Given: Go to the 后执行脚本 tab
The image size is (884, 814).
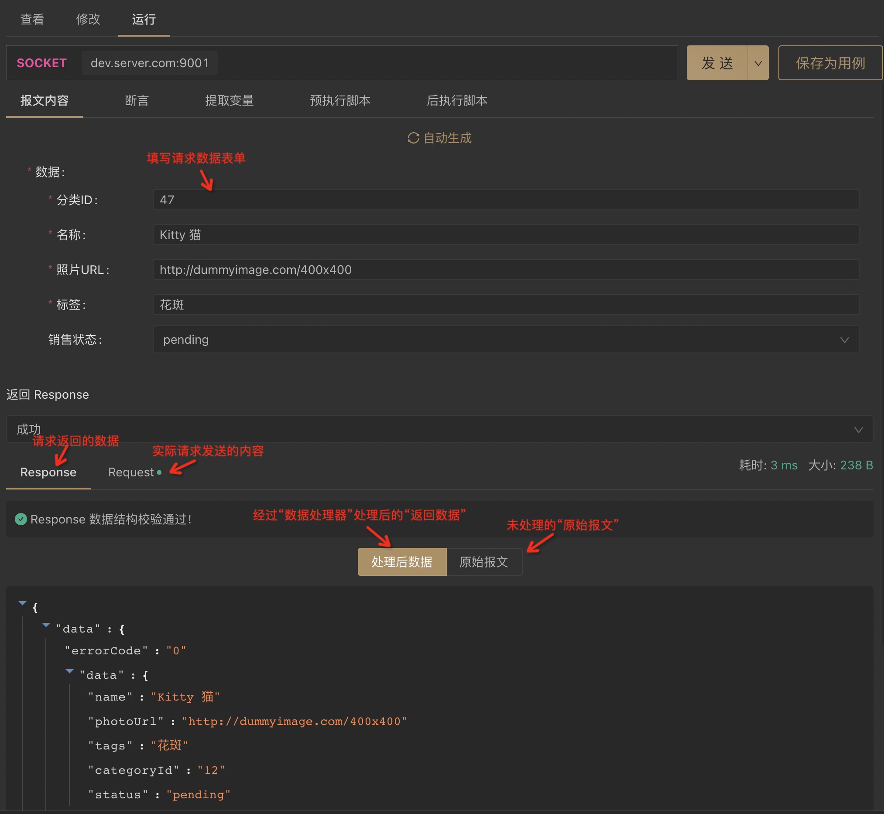Looking at the screenshot, I should click(x=456, y=101).
